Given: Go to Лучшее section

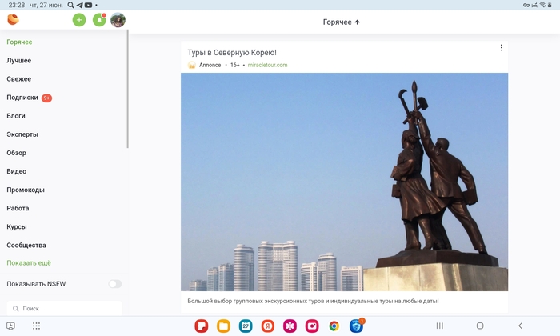Looking at the screenshot, I should point(19,61).
